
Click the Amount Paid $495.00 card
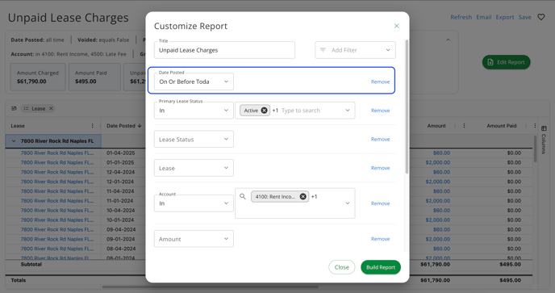click(94, 77)
